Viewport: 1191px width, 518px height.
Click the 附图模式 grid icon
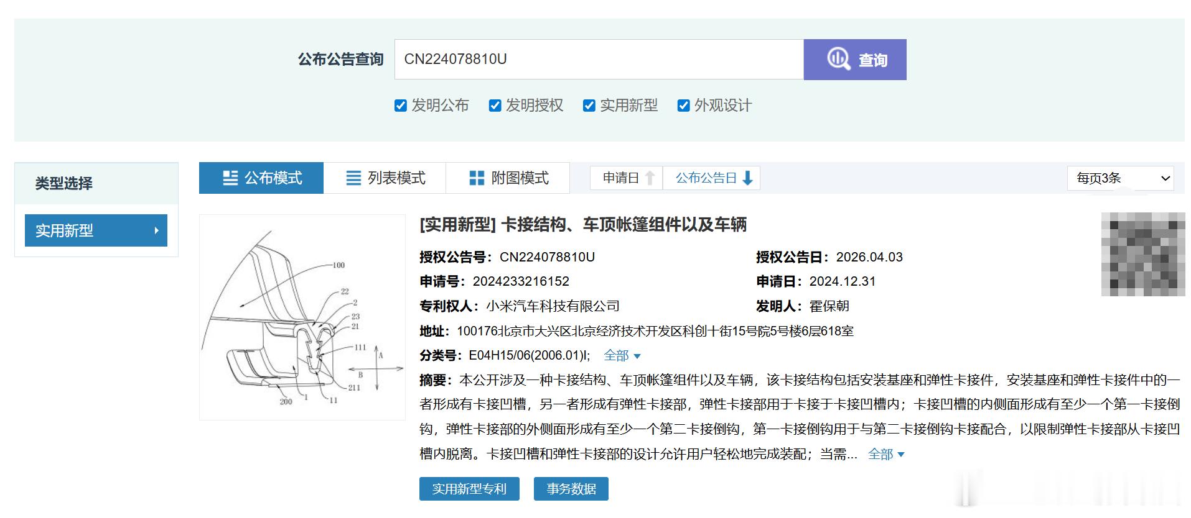point(477,178)
